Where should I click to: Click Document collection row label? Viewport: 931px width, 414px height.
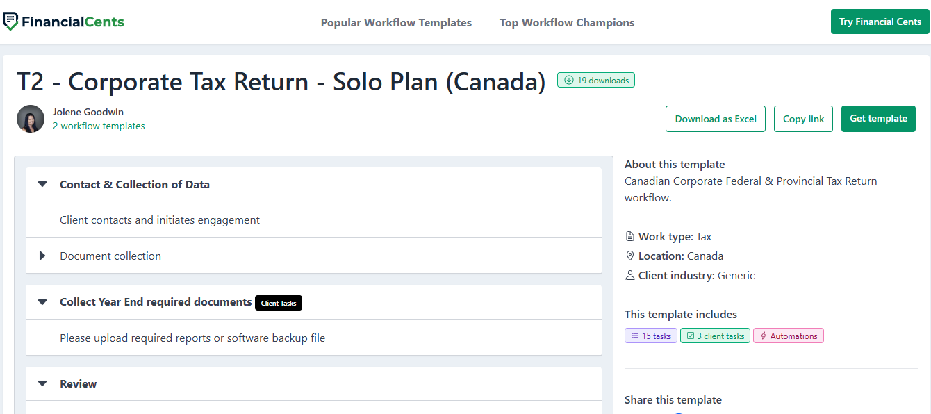tap(110, 256)
